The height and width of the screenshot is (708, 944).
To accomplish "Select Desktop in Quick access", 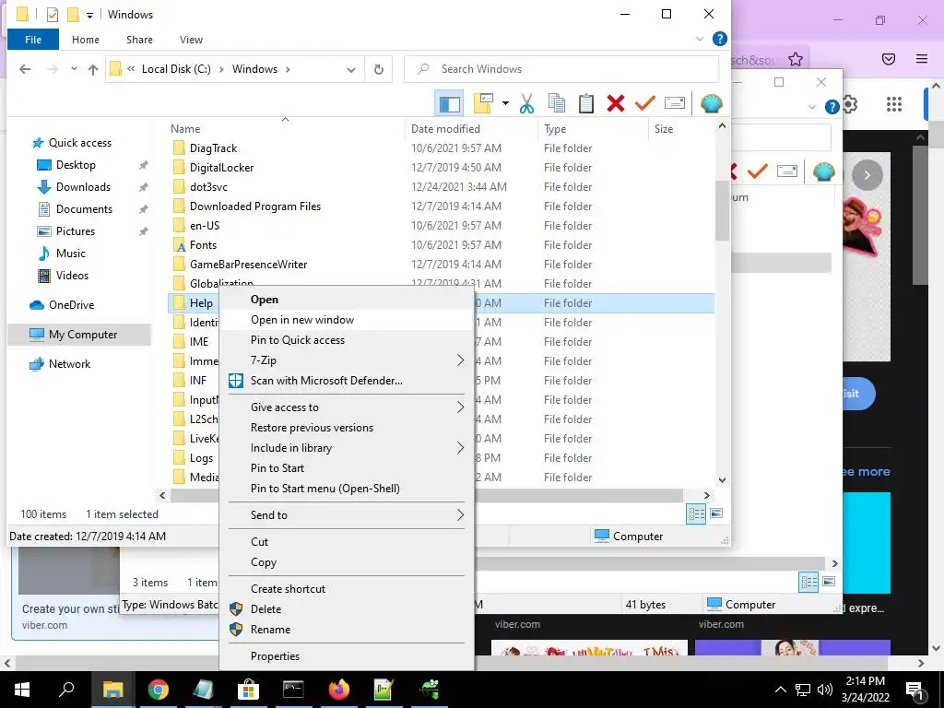I will coord(76,165).
